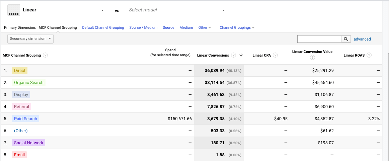The height and width of the screenshot is (161, 389).
Task: Focus the table search input field
Action: coord(319,39)
